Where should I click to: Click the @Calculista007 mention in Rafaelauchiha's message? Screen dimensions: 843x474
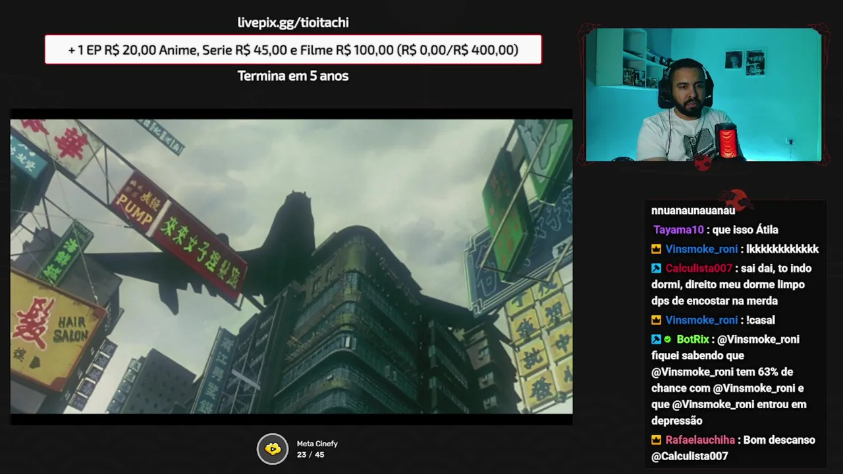coord(690,456)
